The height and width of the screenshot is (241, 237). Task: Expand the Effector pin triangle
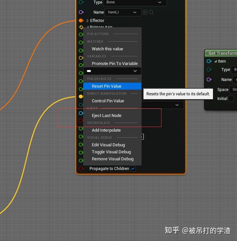click(88, 21)
